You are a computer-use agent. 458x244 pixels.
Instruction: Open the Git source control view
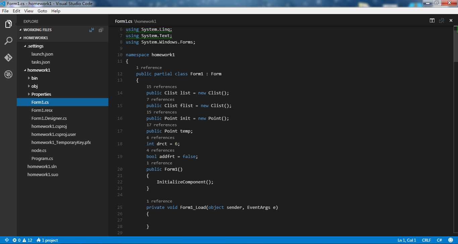pos(8,58)
